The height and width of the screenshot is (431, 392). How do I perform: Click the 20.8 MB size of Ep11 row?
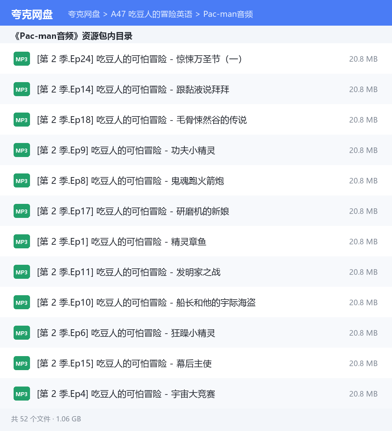tap(363, 272)
